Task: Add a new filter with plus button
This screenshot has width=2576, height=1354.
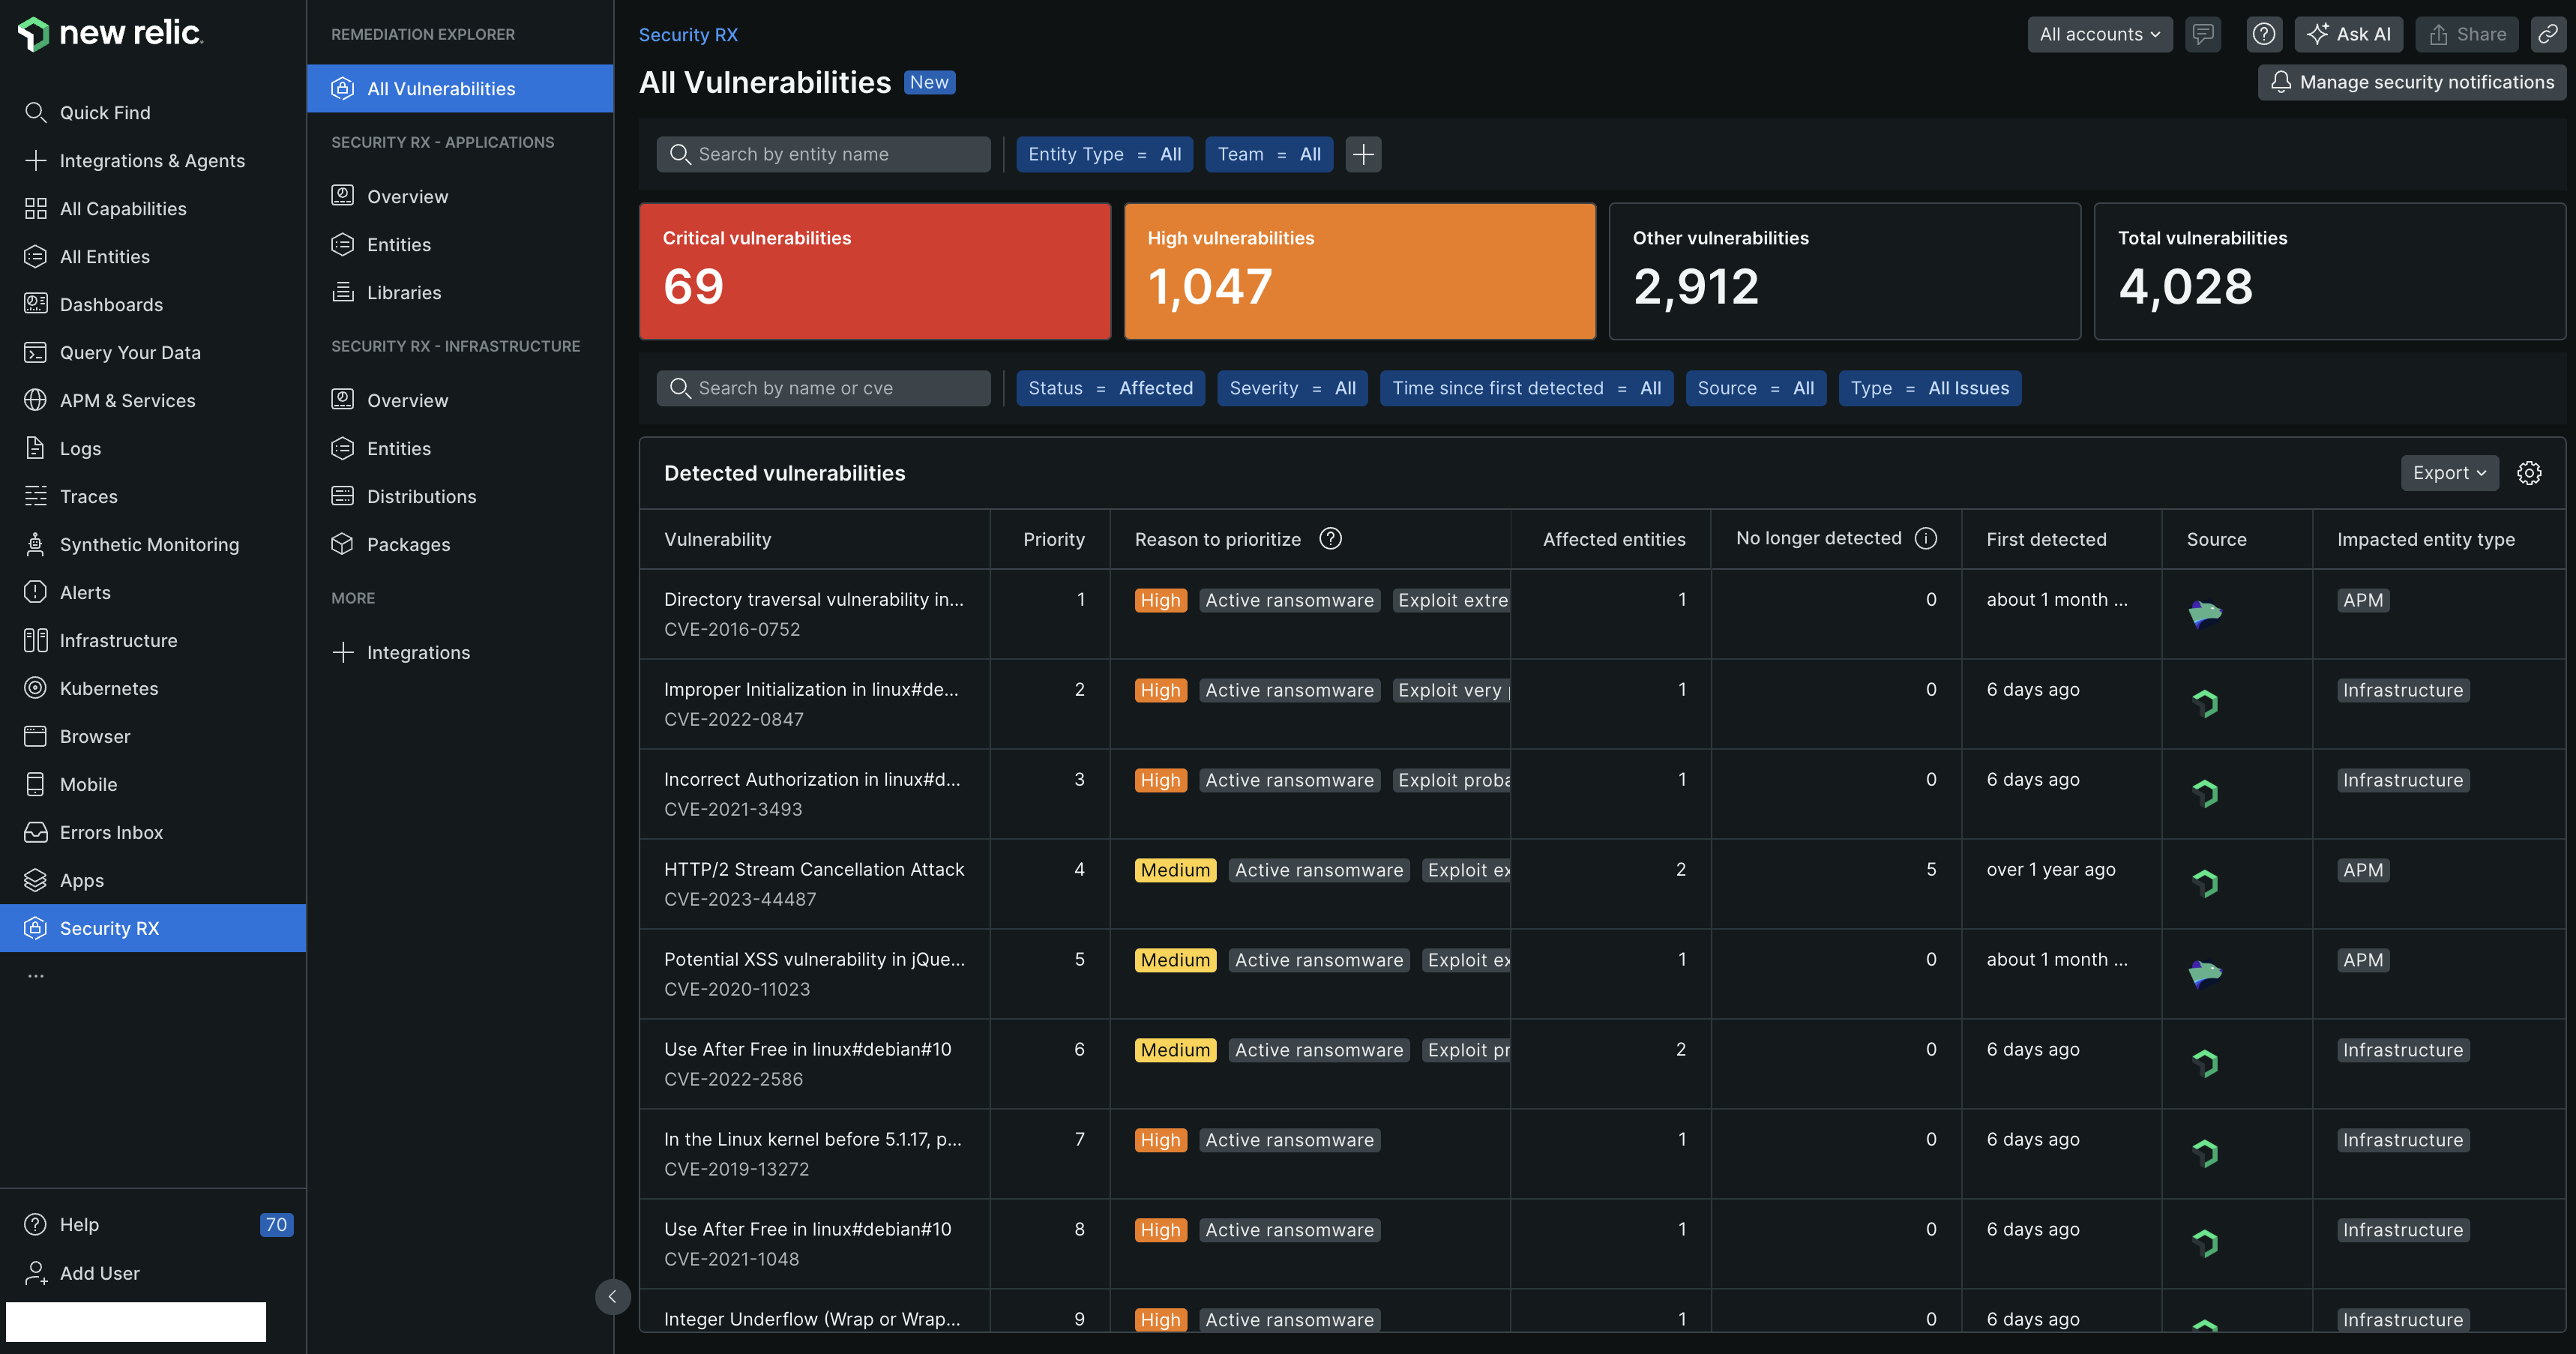Action: tap(1363, 154)
